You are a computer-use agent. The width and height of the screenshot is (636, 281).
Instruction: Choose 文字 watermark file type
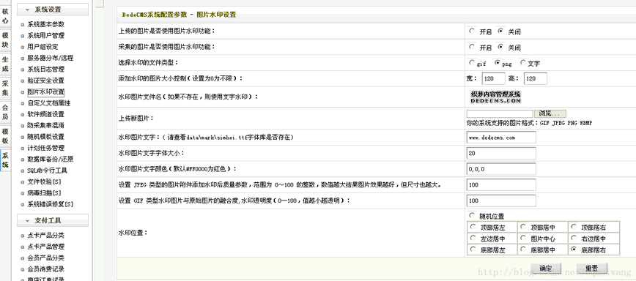(522, 63)
